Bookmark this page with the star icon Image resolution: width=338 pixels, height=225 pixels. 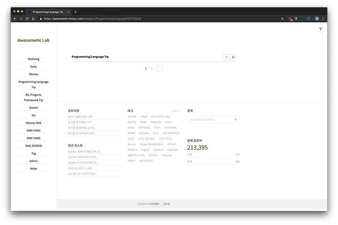283,19
